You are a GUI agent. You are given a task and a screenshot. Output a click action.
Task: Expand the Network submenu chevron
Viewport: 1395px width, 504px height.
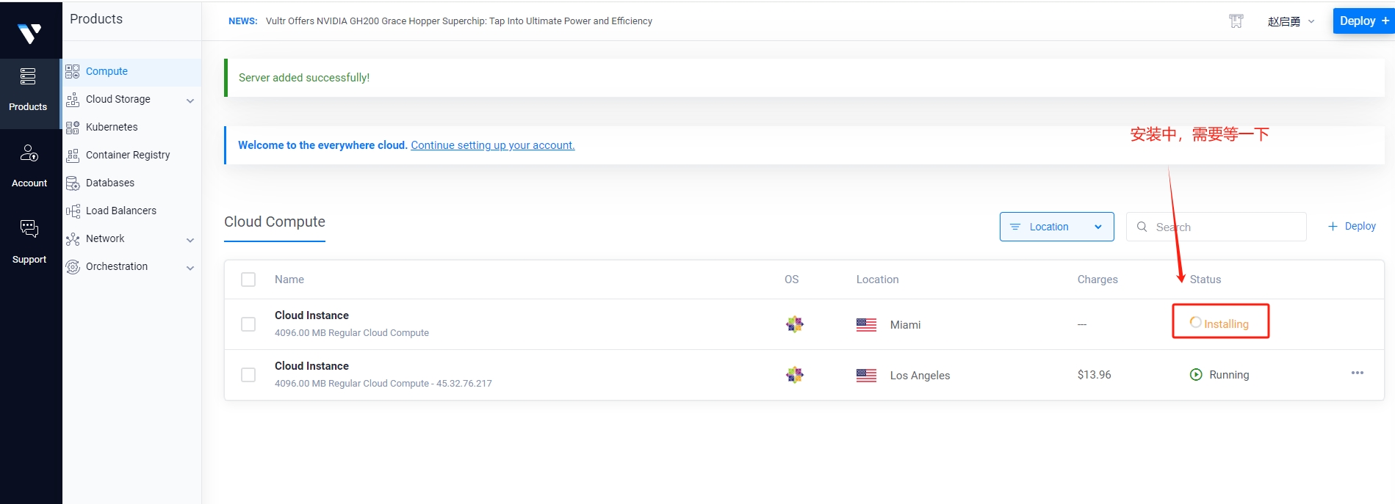(190, 240)
